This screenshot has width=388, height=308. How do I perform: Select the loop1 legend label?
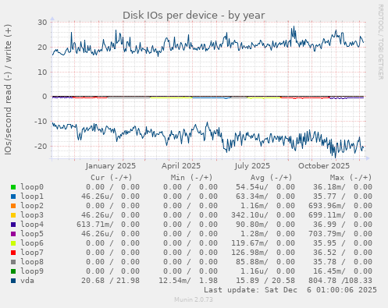tap(32, 196)
